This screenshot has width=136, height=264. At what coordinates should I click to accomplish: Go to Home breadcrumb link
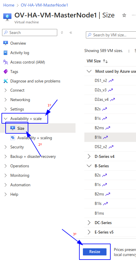coord(9,5)
